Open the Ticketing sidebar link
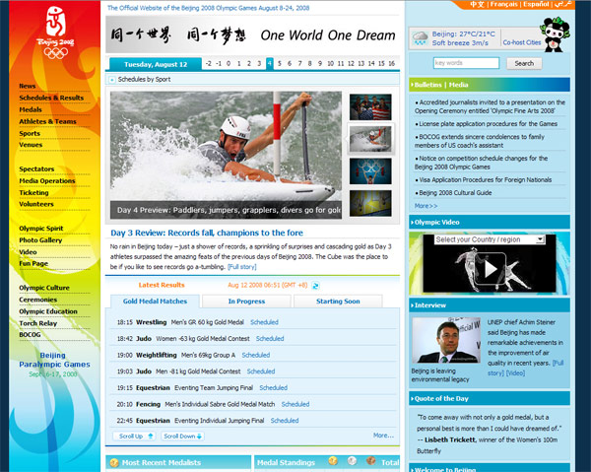The width and height of the screenshot is (591, 472). 33,193
